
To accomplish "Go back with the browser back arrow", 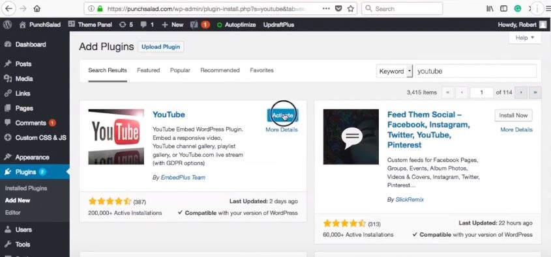I will (8, 8).
